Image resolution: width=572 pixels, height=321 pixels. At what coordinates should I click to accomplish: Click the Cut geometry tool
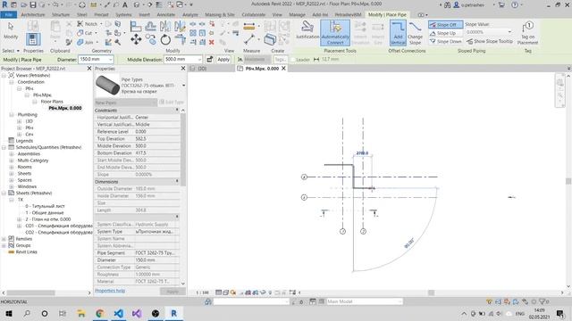click(85, 33)
